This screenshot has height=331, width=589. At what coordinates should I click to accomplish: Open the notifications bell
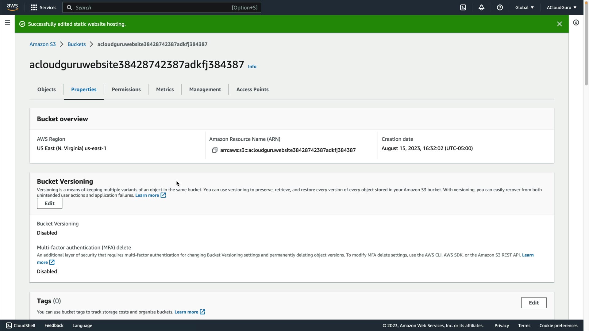481,7
